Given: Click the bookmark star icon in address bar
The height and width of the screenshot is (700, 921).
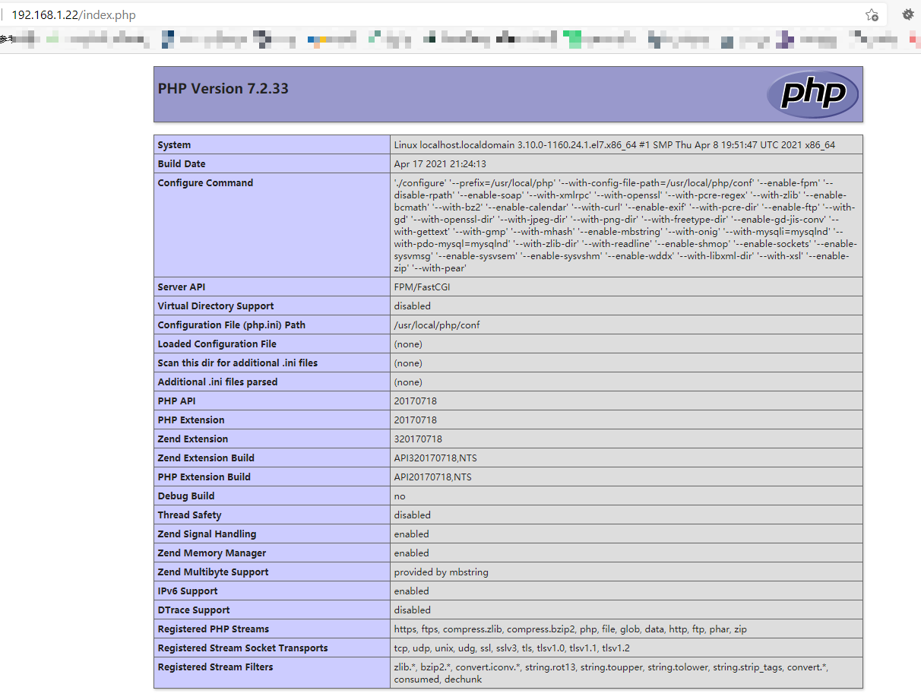Looking at the screenshot, I should [x=872, y=14].
